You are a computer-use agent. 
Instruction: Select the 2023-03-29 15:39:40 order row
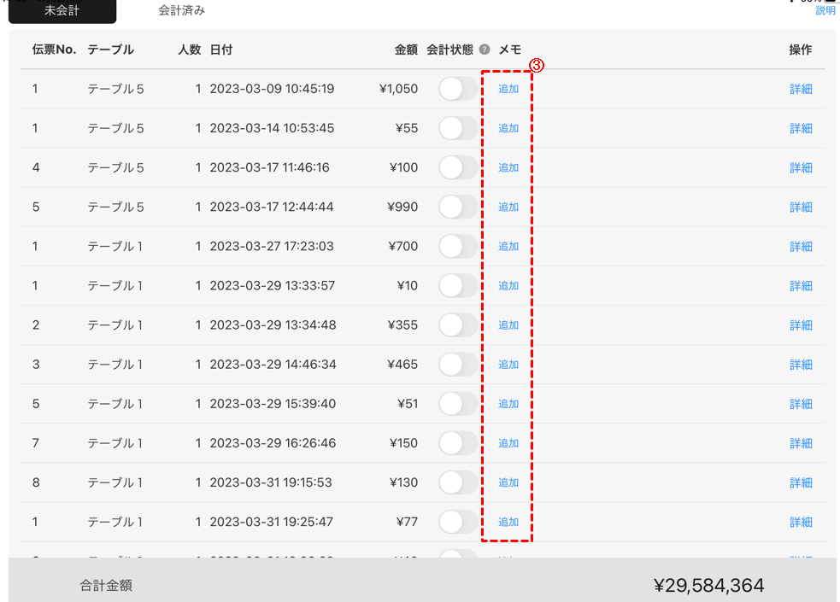click(x=272, y=404)
